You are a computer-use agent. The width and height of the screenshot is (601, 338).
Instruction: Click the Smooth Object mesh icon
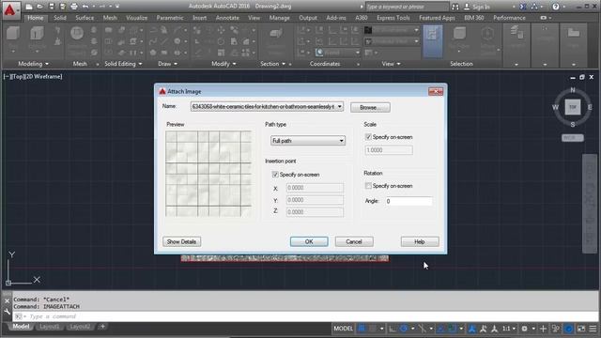pos(77,34)
